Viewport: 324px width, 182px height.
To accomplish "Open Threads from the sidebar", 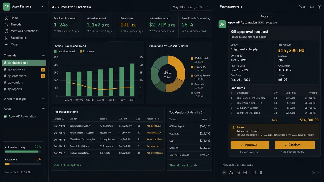I will coord(16,25).
